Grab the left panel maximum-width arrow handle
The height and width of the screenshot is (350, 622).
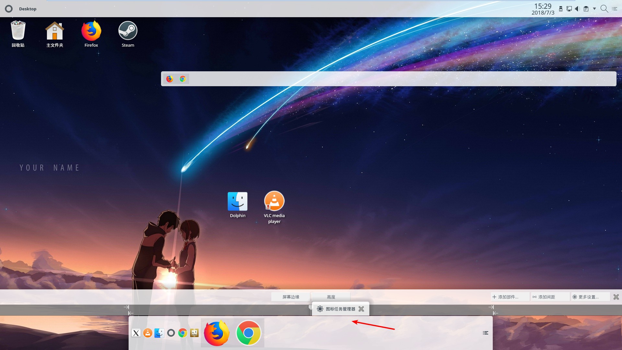(126, 307)
